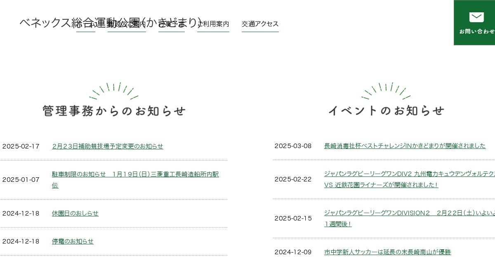Open 交通アクセス access menu item
The height and width of the screenshot is (260, 495).
260,24
